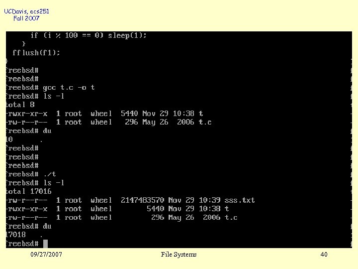Click the terminal cursor block at the last prompt
Image resolution: width=358 pixels, height=269 pixels.
tap(45, 244)
